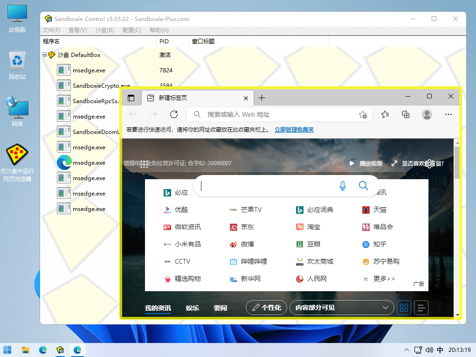Screen dimensions: 476x357
Task: Open the 新华网 quick link
Action: [245, 279]
